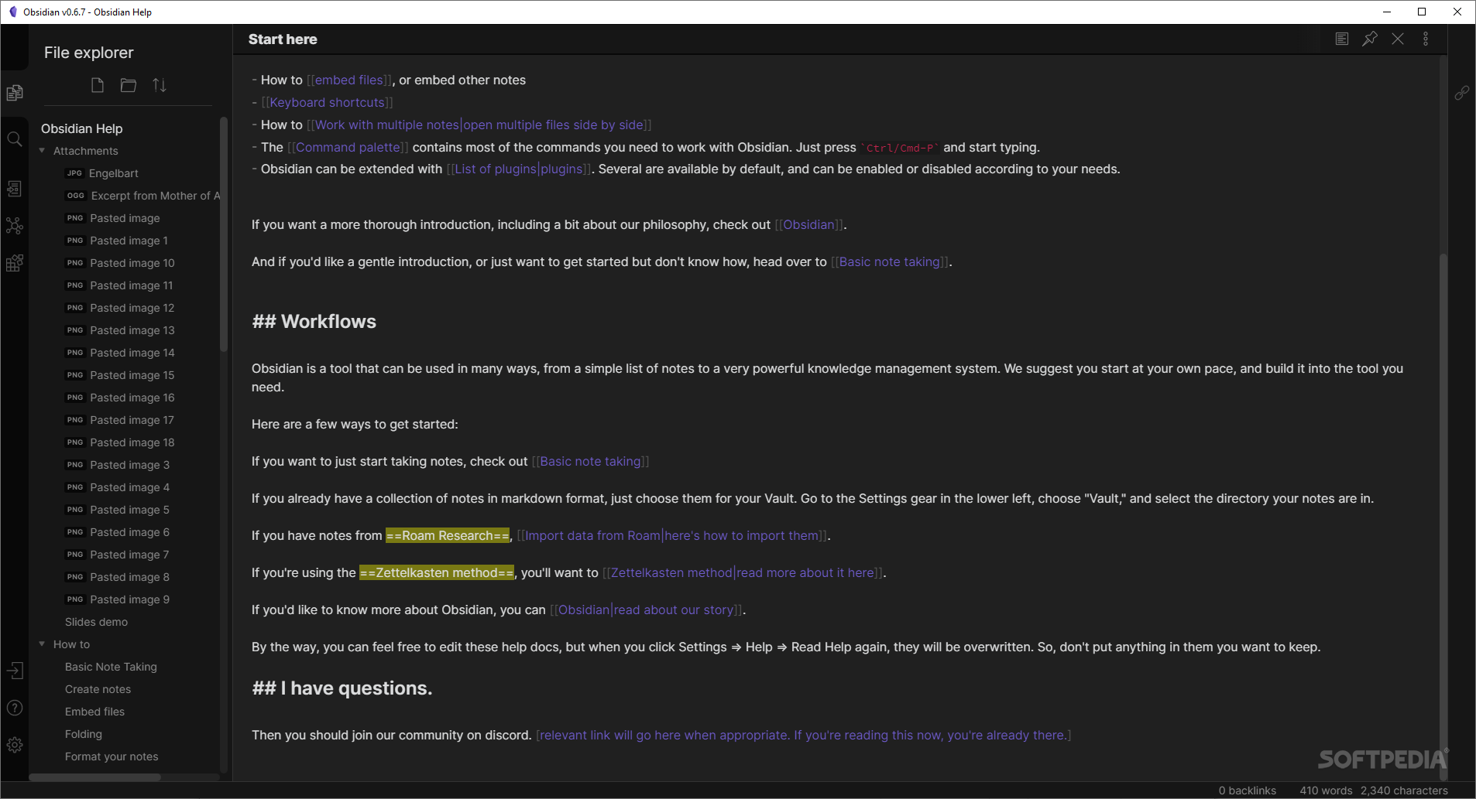The width and height of the screenshot is (1476, 799).
Task: Open Pasted image 5
Action: (129, 510)
